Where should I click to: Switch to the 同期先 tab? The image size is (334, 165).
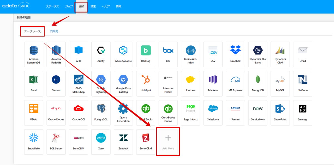point(54,31)
